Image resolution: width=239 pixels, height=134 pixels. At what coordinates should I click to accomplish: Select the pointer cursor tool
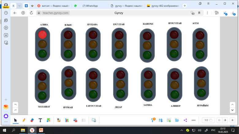point(15,120)
